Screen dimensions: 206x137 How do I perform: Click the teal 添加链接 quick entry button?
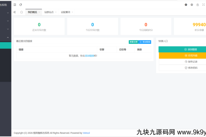[x=182, y=50]
